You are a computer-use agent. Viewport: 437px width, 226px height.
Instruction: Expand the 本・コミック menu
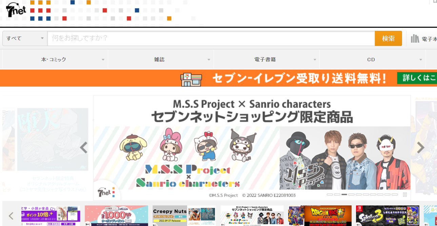tap(55, 60)
